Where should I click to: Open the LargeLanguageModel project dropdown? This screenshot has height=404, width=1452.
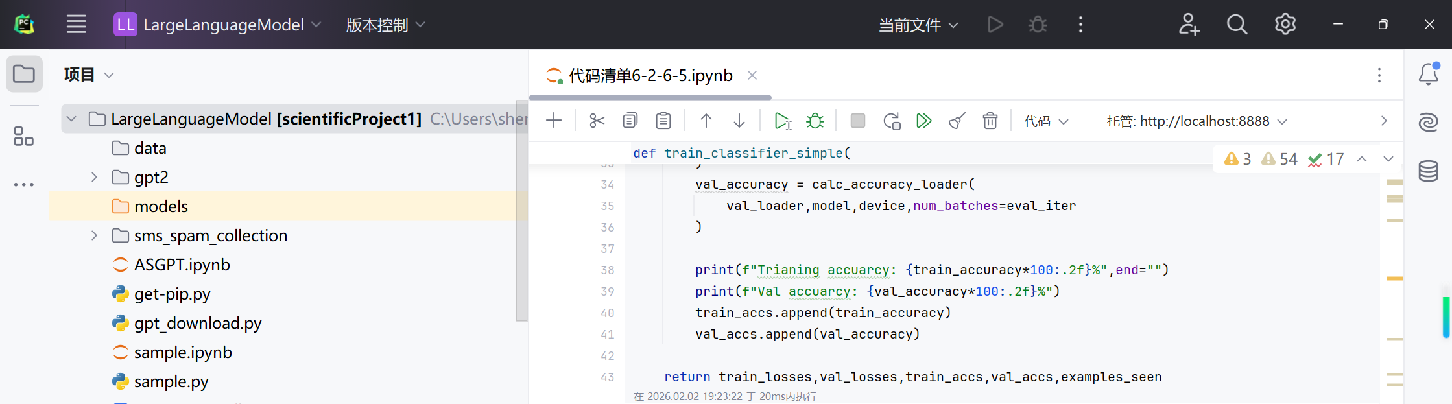(218, 25)
